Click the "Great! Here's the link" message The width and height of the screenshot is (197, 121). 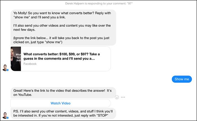(x=63, y=93)
